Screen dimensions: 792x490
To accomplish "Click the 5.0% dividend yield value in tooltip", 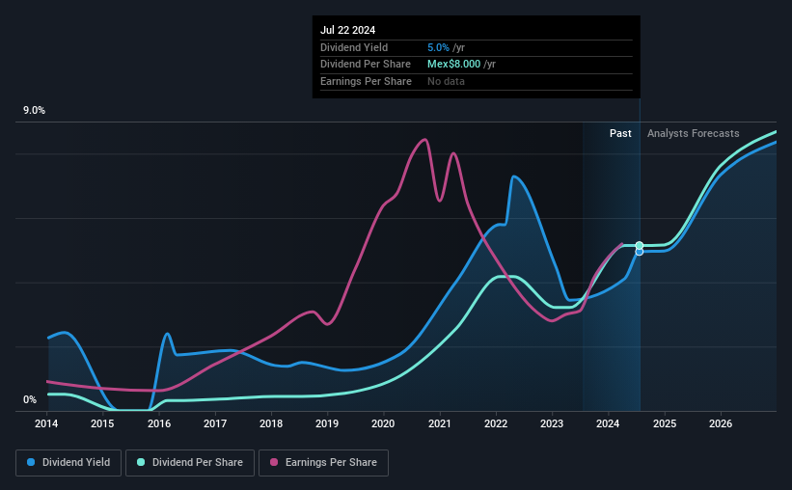I will point(438,47).
